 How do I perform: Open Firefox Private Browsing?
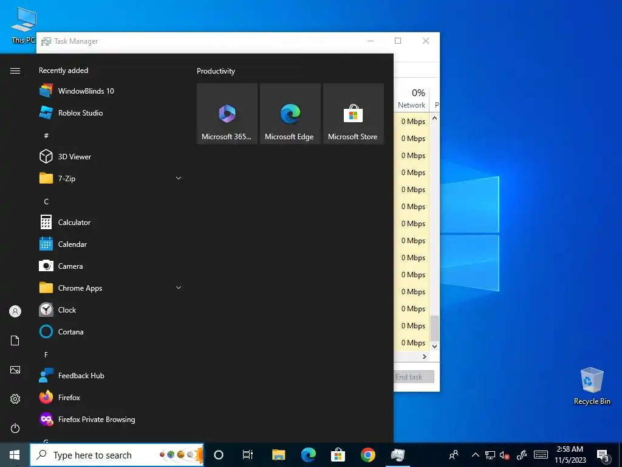(111, 420)
